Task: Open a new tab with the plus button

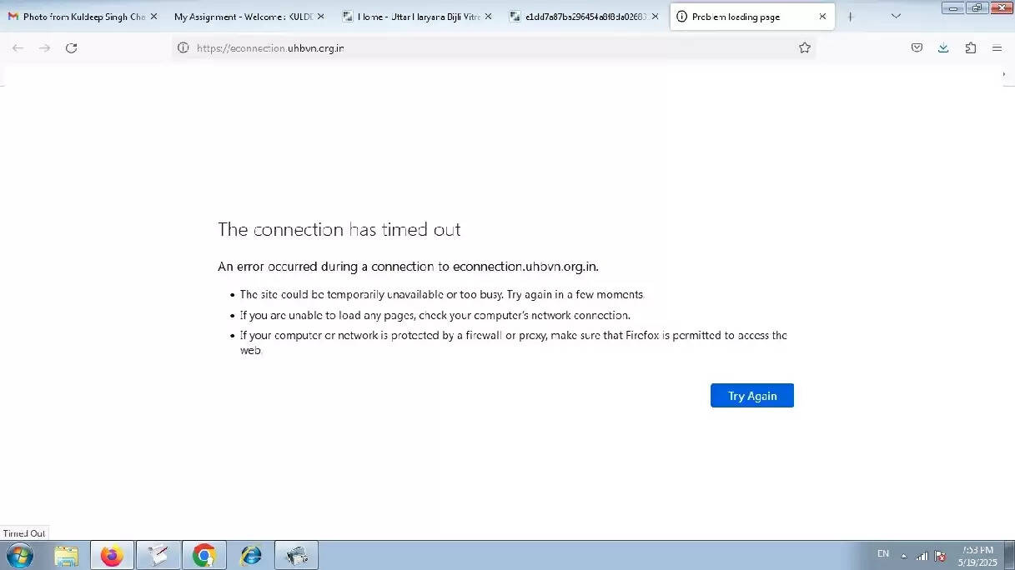Action: point(850,17)
